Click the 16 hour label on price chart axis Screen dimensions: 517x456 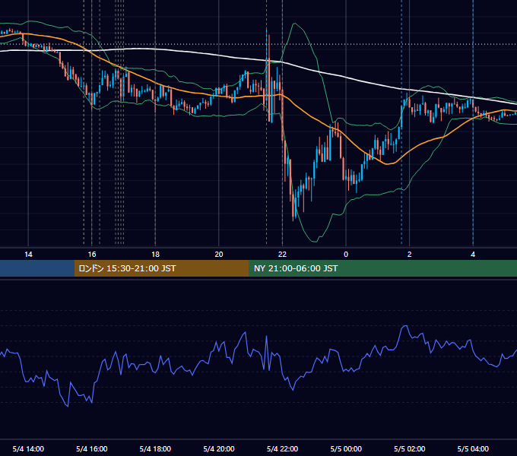92,255
